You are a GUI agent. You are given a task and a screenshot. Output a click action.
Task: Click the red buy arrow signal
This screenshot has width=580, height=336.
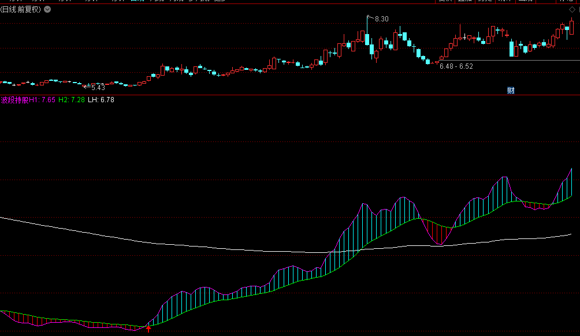pyautogui.click(x=148, y=328)
